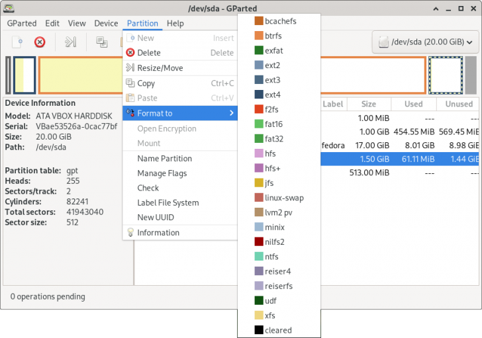The width and height of the screenshot is (482, 338).
Task: Choose Delete from the Partition menu
Action: coord(180,53)
